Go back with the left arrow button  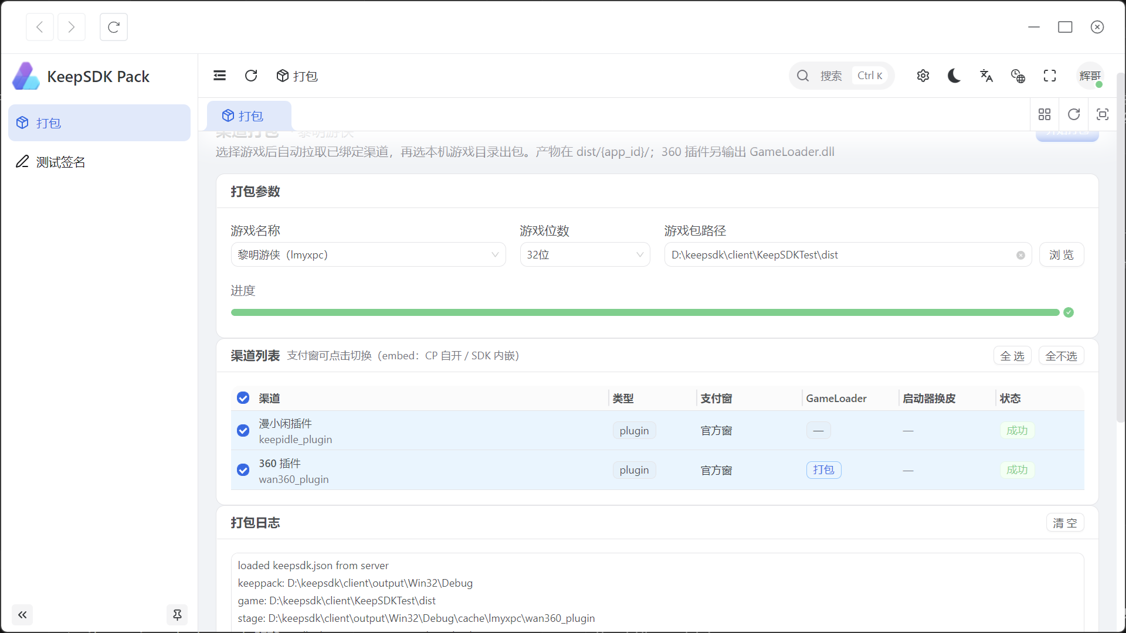[40, 27]
